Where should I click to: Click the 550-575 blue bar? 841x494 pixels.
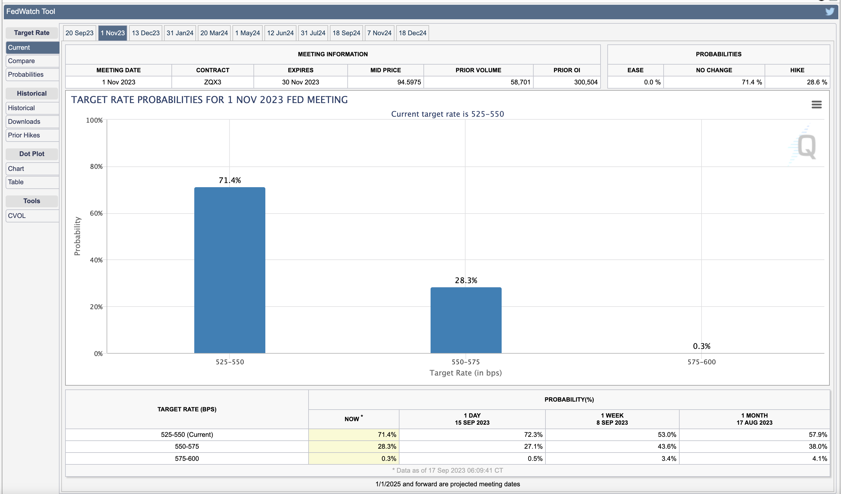coord(466,320)
